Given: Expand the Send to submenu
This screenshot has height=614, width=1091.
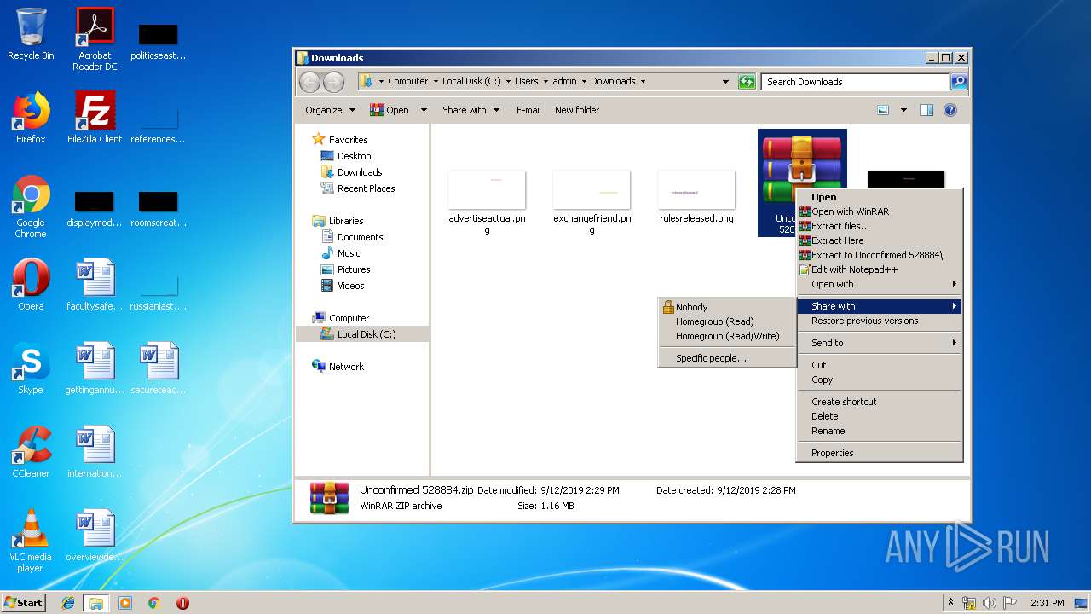Looking at the screenshot, I should [x=880, y=343].
